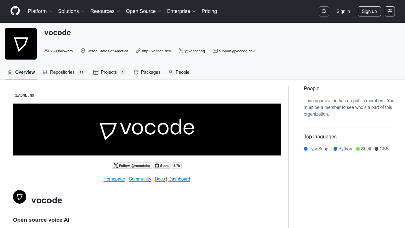Select the Pricing menu item

pyautogui.click(x=209, y=11)
